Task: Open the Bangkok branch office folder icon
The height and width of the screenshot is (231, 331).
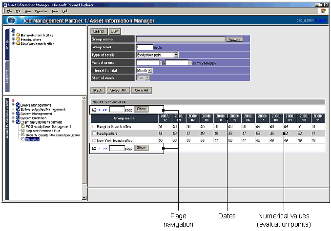Action: pyautogui.click(x=18, y=36)
